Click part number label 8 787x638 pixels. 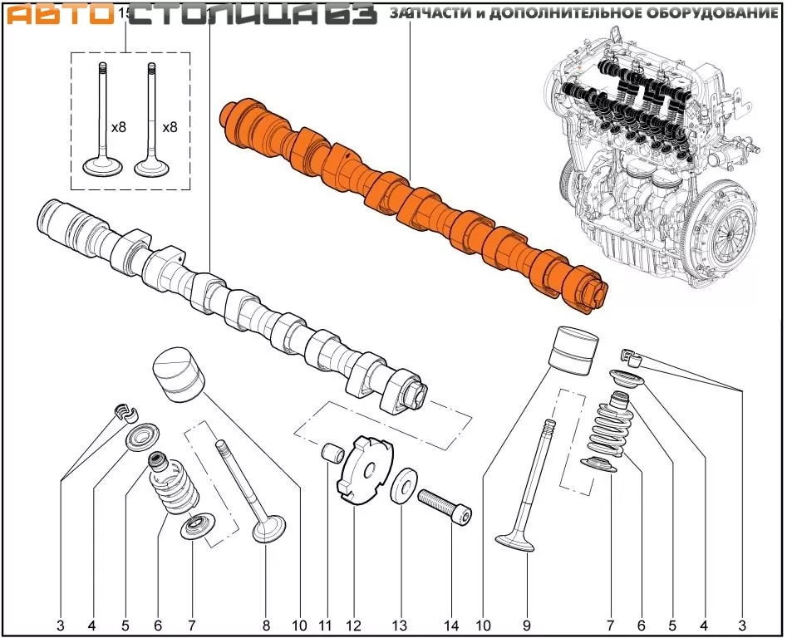tap(266, 625)
